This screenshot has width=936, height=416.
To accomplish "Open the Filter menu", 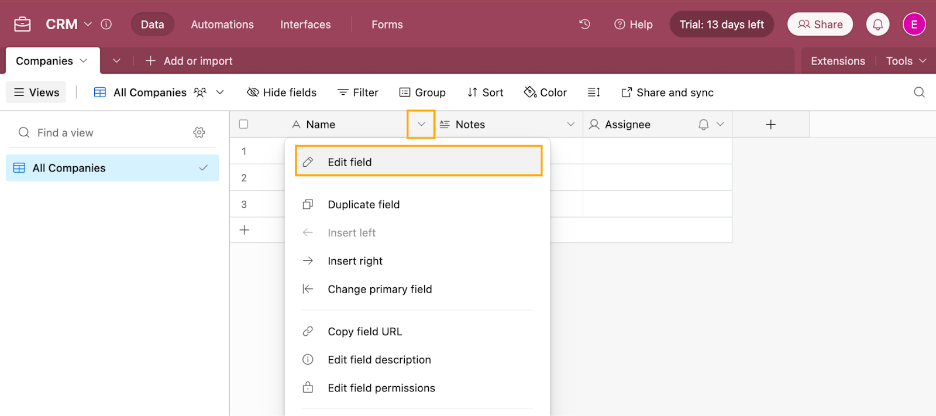I will pos(358,92).
